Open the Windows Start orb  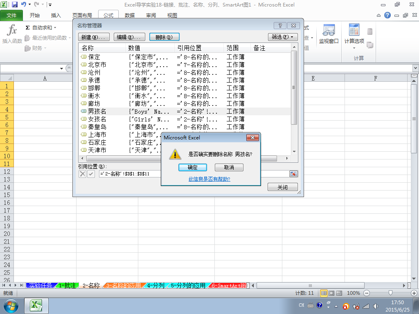click(11, 306)
